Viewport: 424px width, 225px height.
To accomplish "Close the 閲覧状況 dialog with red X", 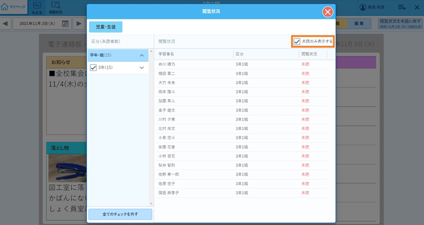I will [327, 12].
